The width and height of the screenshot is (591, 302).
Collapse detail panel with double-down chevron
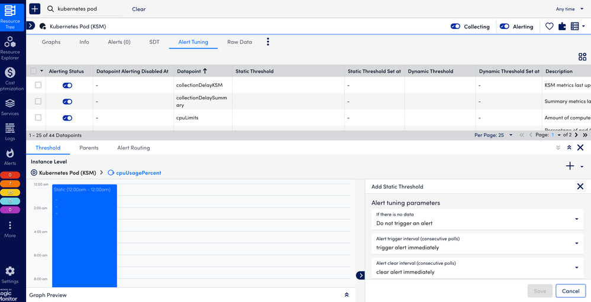[558, 148]
